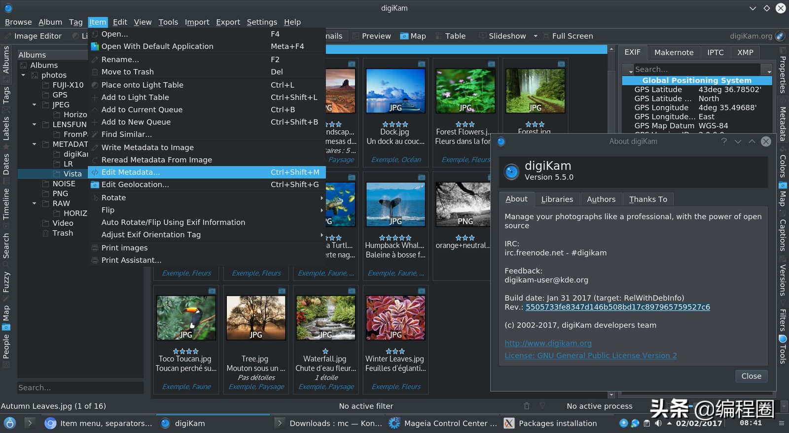
Task: Switch to the IPTC metadata tab
Action: tap(715, 52)
